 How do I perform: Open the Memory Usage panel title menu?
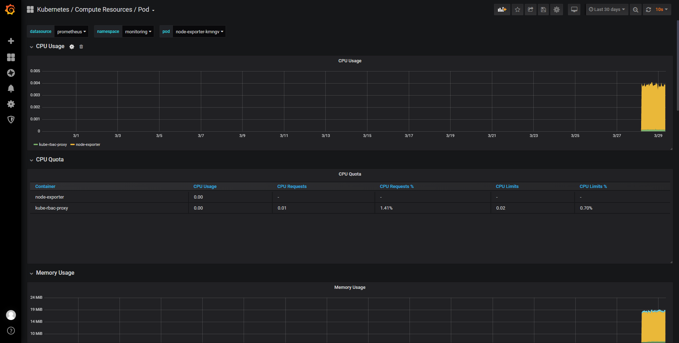[350, 287]
